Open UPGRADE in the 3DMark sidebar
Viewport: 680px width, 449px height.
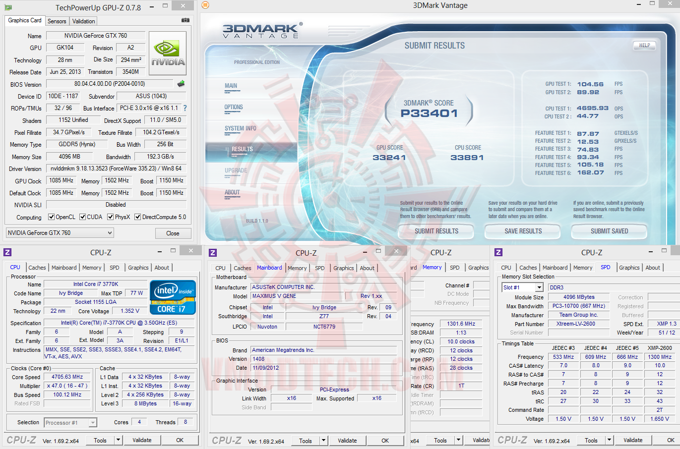236,170
